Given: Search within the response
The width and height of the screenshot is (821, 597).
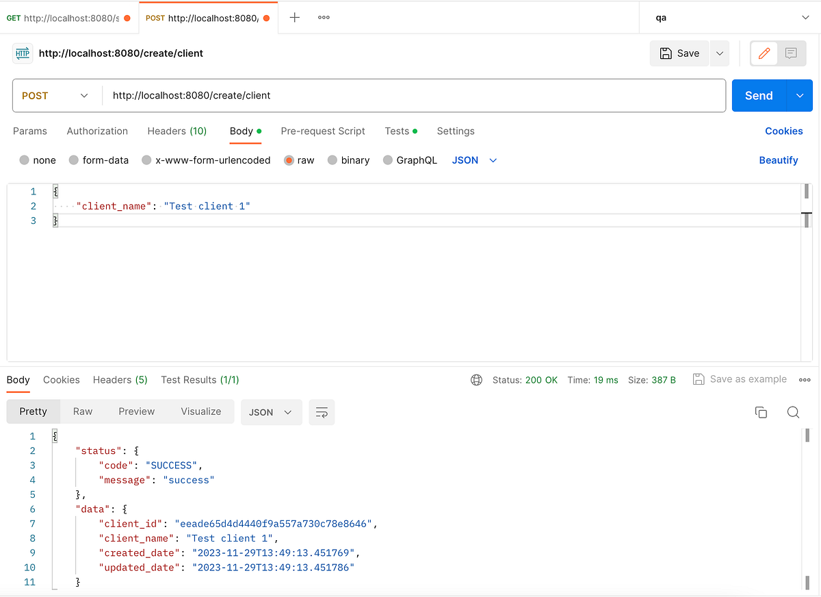Looking at the screenshot, I should pyautogui.click(x=793, y=412).
